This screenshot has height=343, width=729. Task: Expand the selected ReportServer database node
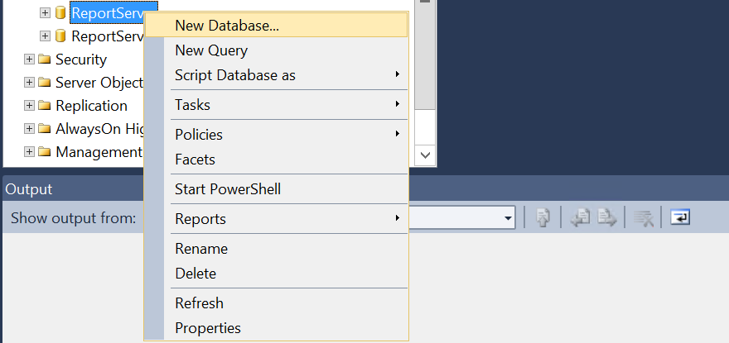(45, 13)
